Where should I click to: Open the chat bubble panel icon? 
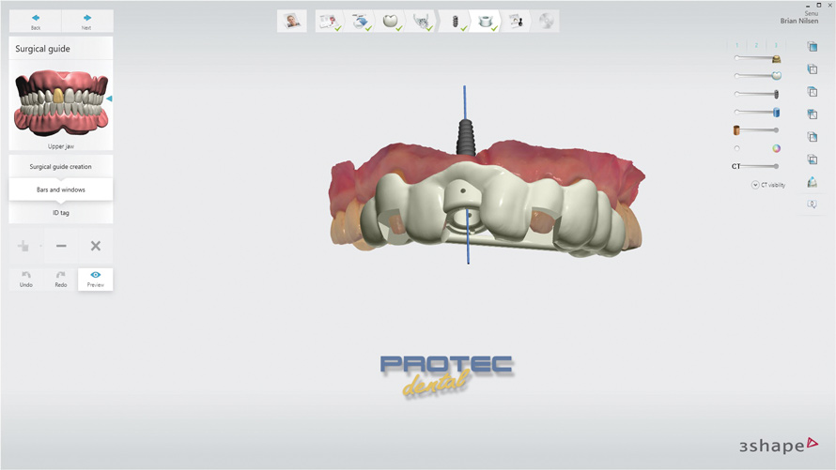[812, 204]
